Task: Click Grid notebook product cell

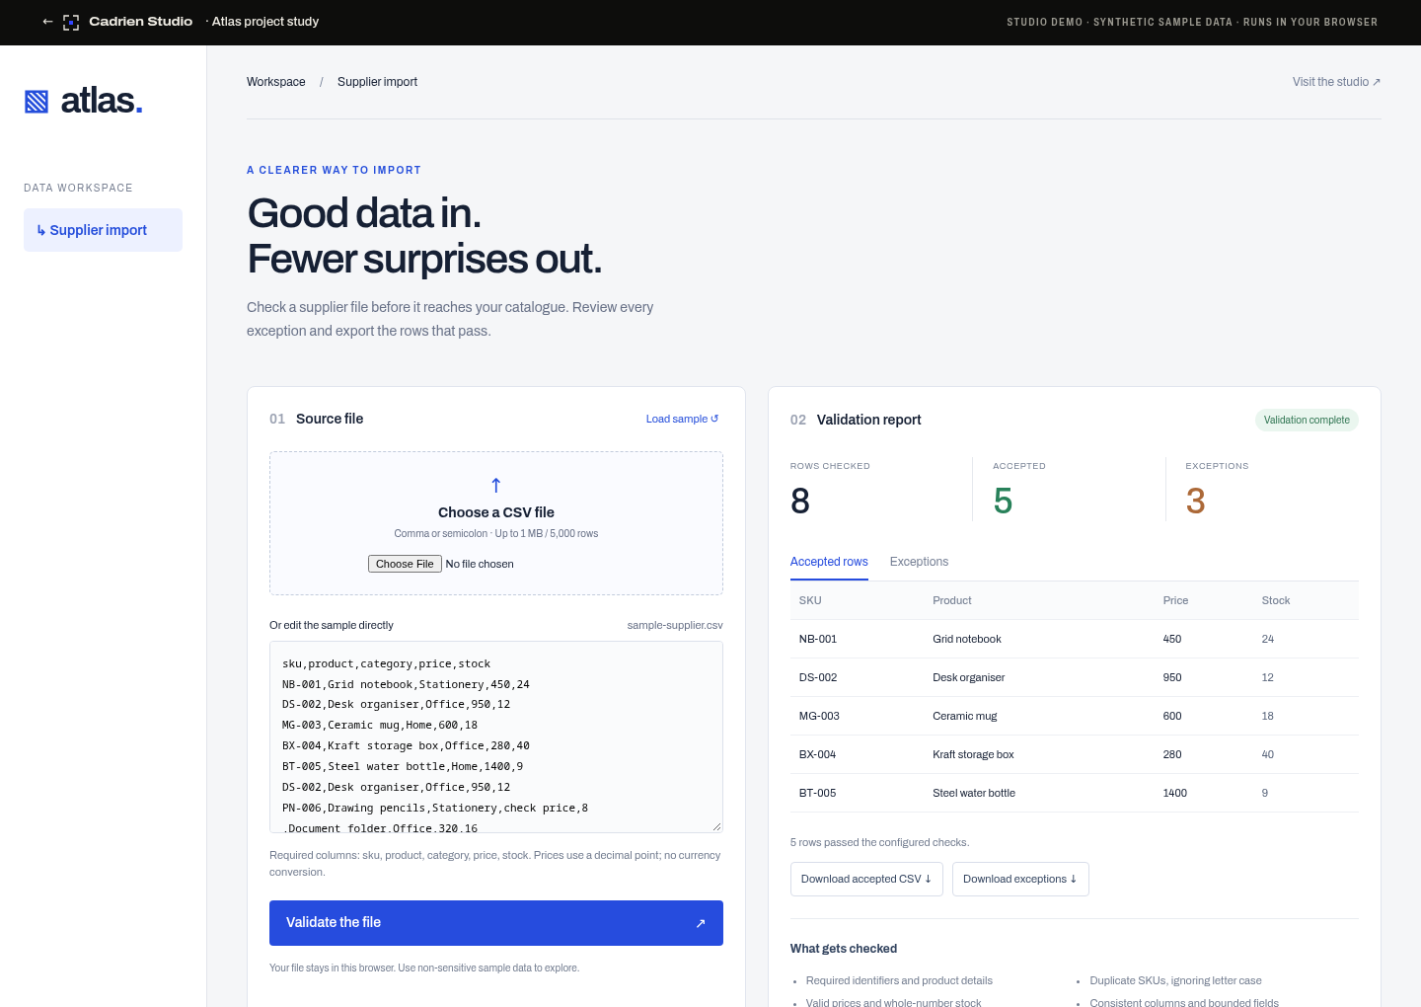Action: tap(967, 639)
